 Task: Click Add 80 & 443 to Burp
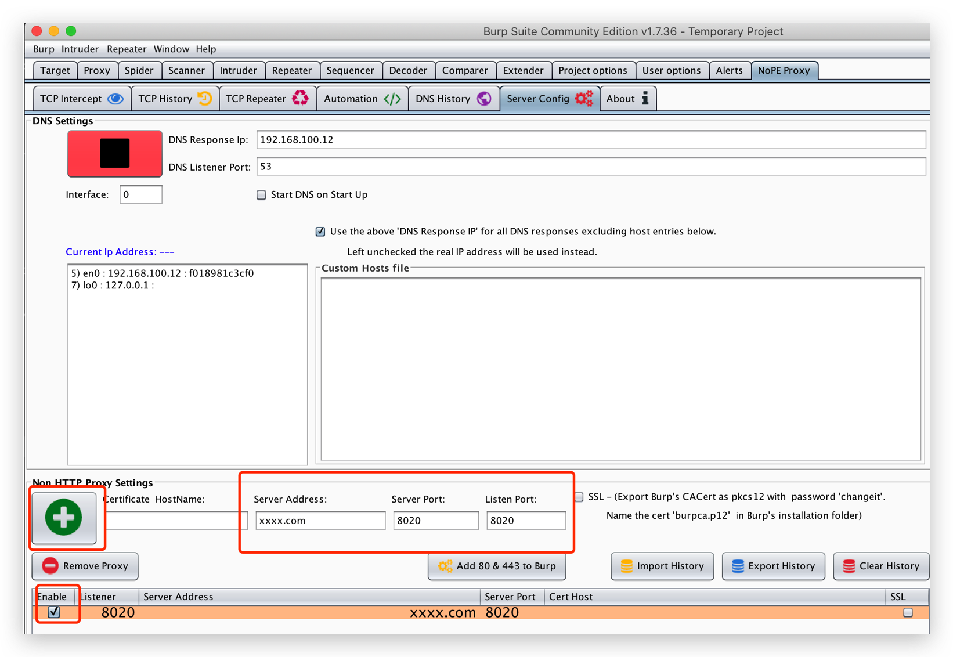pyautogui.click(x=497, y=566)
